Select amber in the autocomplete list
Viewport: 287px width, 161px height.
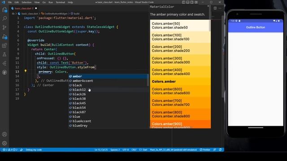[108, 76]
